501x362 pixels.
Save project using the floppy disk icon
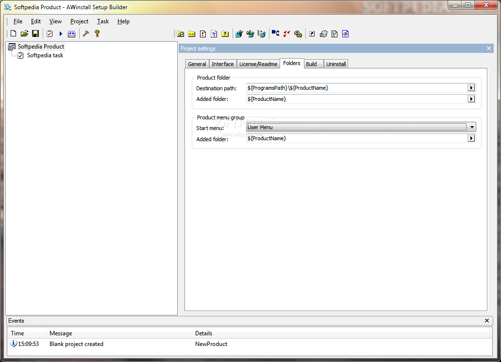click(x=35, y=33)
